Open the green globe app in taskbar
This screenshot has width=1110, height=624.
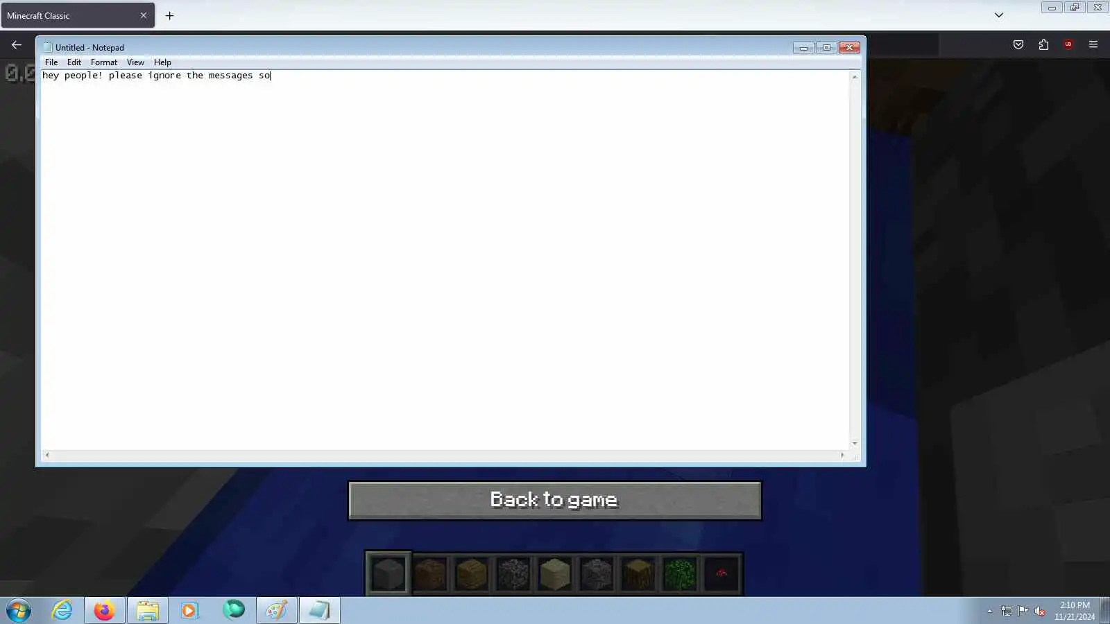(234, 610)
